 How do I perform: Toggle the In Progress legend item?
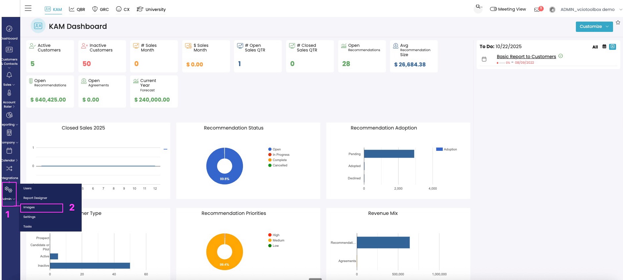coord(279,155)
